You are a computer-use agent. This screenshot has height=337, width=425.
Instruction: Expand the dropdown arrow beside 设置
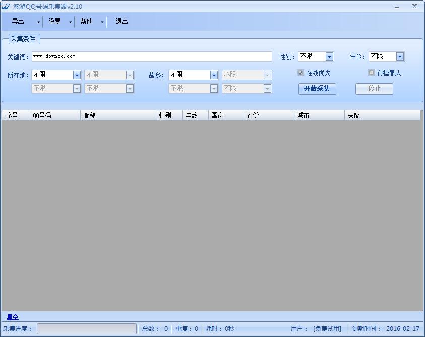click(x=69, y=21)
